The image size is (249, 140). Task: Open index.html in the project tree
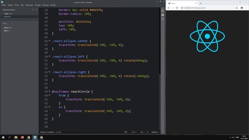8,28
